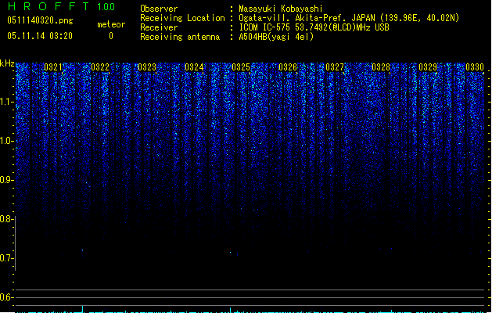
Task: Click the 0321 time marker
Action: coord(53,67)
